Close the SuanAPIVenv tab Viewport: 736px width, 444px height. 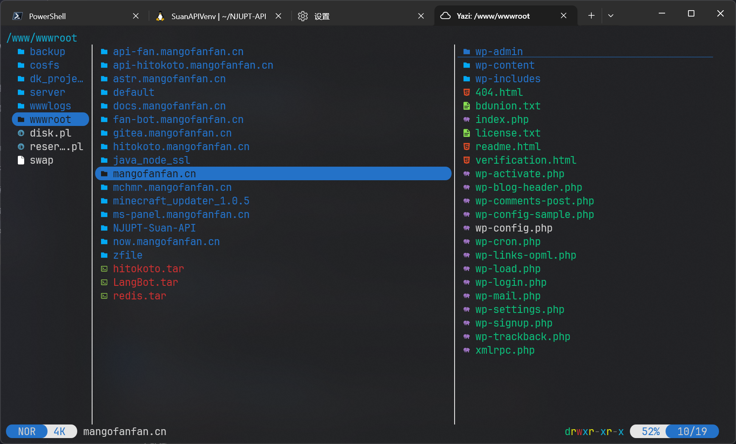click(x=278, y=16)
